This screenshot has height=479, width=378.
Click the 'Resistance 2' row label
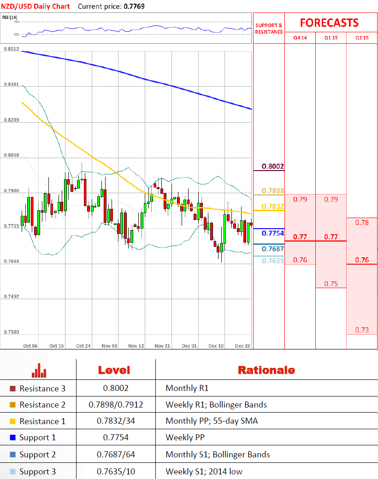tap(42, 405)
